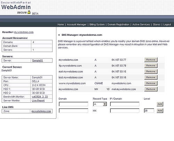Image resolution: width=174 pixels, height=141 pixels.
Task: Open the Home menu item
Action: coord(61,25)
